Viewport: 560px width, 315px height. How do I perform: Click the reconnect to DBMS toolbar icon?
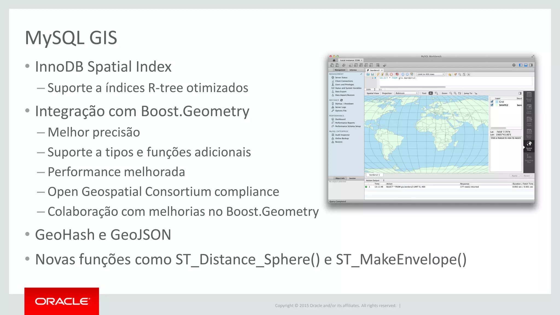click(384, 65)
